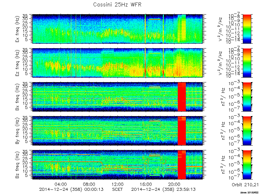The height and width of the screenshot is (194, 259).
Task: Click the Bz color bar 'nT²/Hz' units label
Action: pos(224,165)
